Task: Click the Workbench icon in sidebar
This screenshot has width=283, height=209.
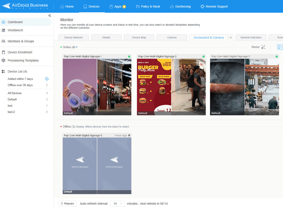Action: pos(4,30)
